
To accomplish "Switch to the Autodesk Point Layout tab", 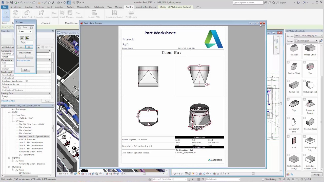I will click(146, 7).
